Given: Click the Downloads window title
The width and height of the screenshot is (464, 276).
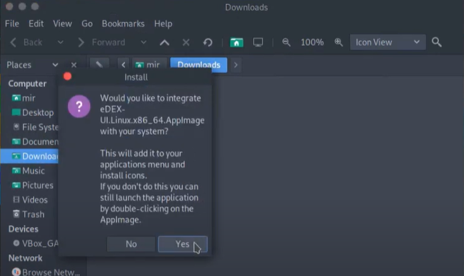Looking at the screenshot, I should pos(246,7).
